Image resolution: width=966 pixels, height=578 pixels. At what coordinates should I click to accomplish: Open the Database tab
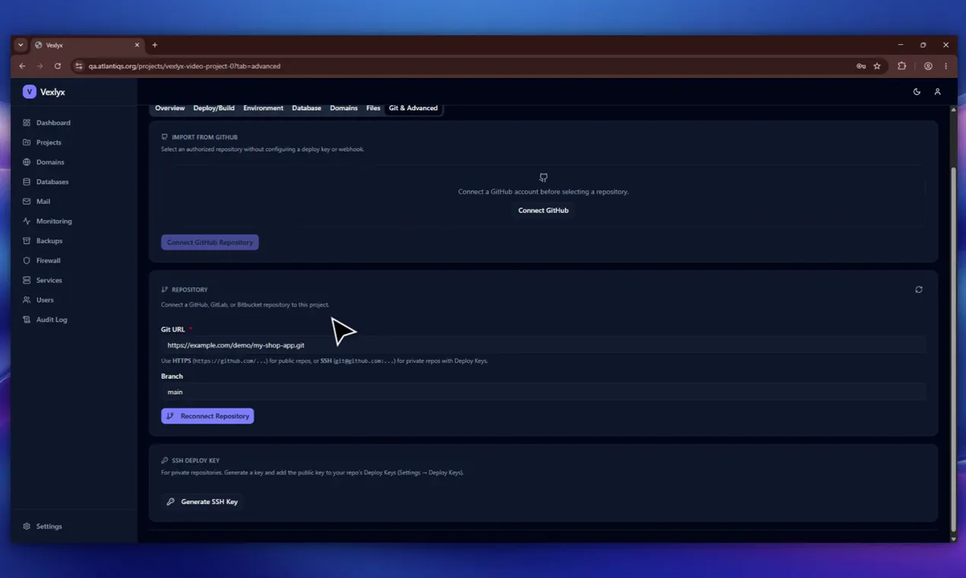point(307,108)
